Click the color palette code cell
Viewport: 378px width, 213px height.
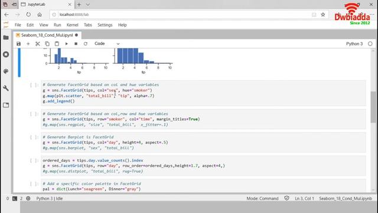pos(203,186)
